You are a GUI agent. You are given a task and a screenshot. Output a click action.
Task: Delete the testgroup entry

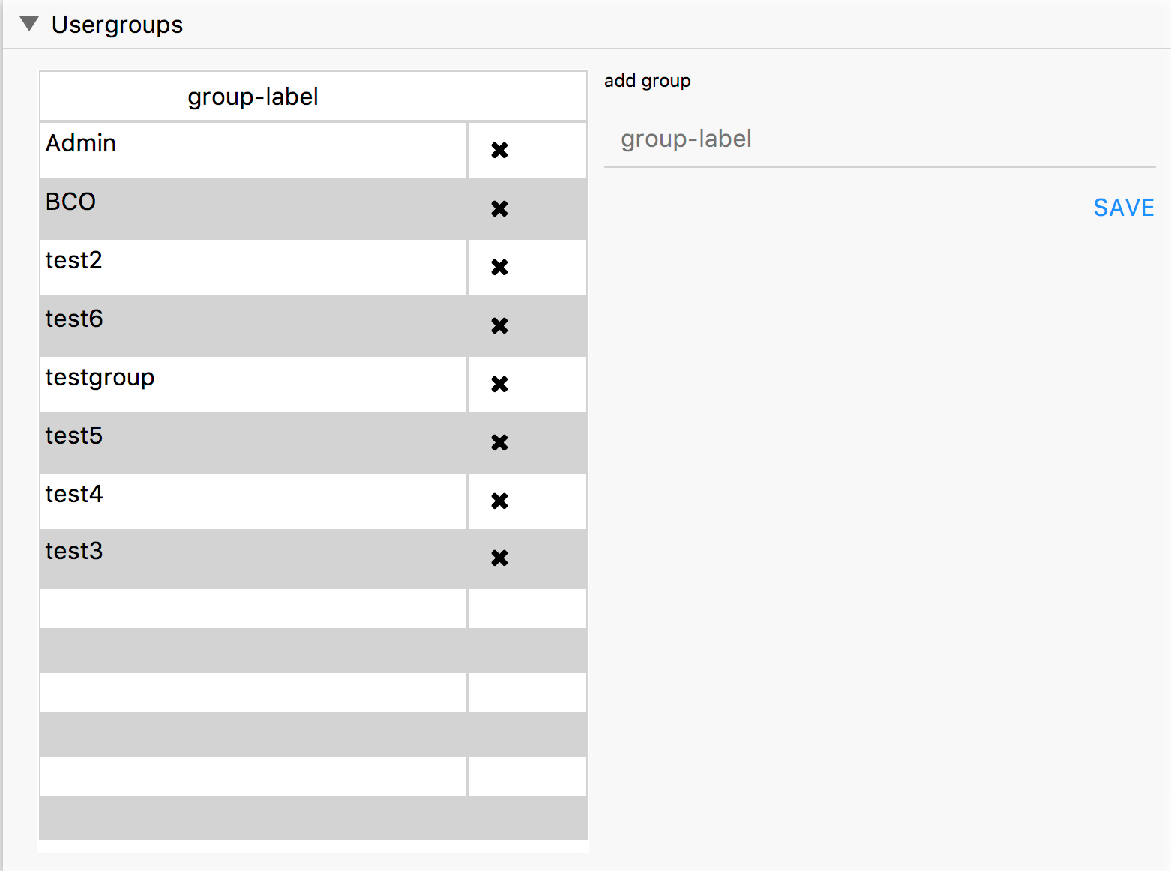pos(499,384)
